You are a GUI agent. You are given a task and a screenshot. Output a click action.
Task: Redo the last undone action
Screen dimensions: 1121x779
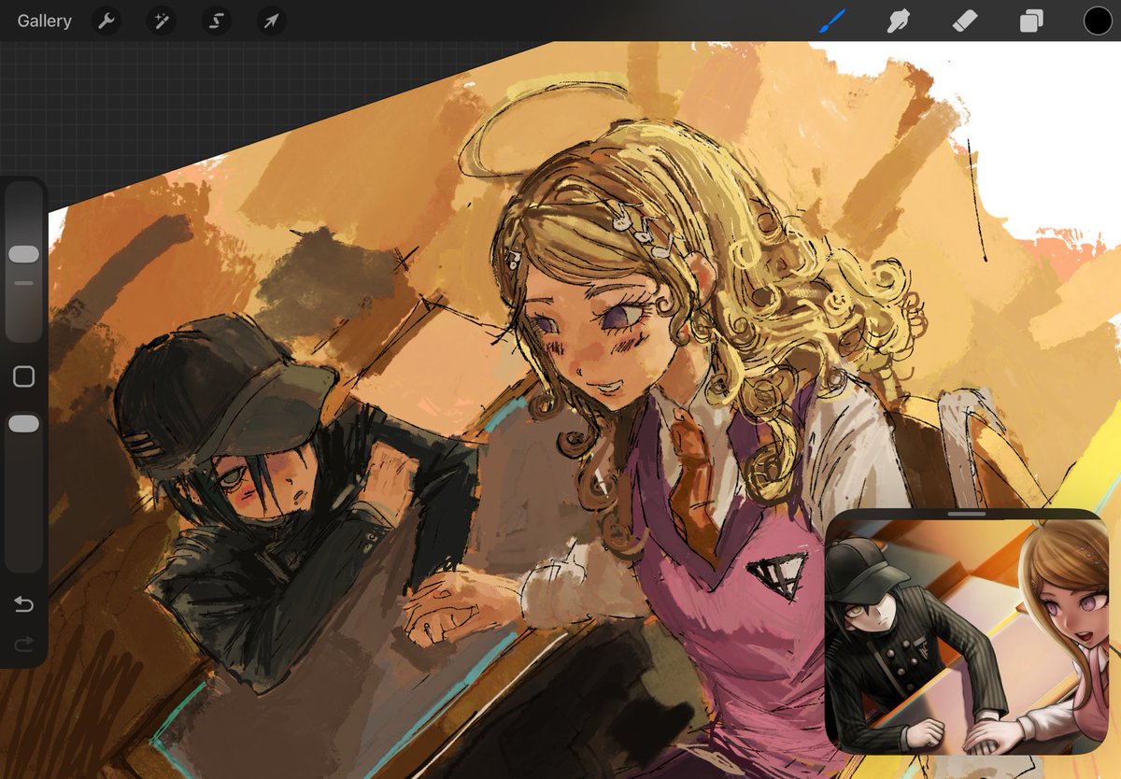(x=24, y=644)
